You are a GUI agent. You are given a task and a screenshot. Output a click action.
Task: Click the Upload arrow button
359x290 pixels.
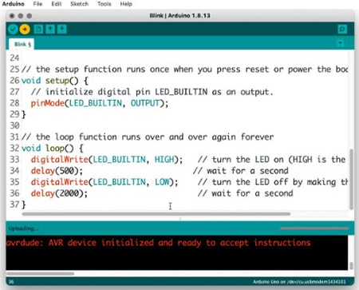pyautogui.click(x=25, y=29)
